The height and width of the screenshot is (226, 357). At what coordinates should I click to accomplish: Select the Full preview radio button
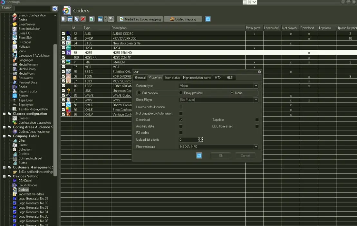click(139, 93)
